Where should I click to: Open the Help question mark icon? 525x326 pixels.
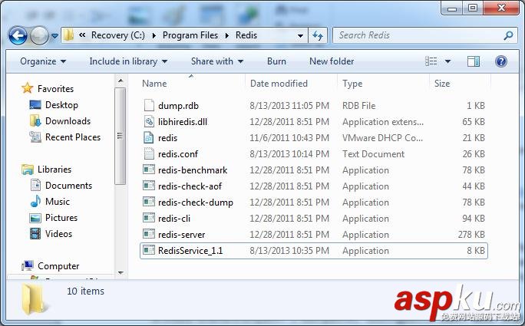pos(501,61)
